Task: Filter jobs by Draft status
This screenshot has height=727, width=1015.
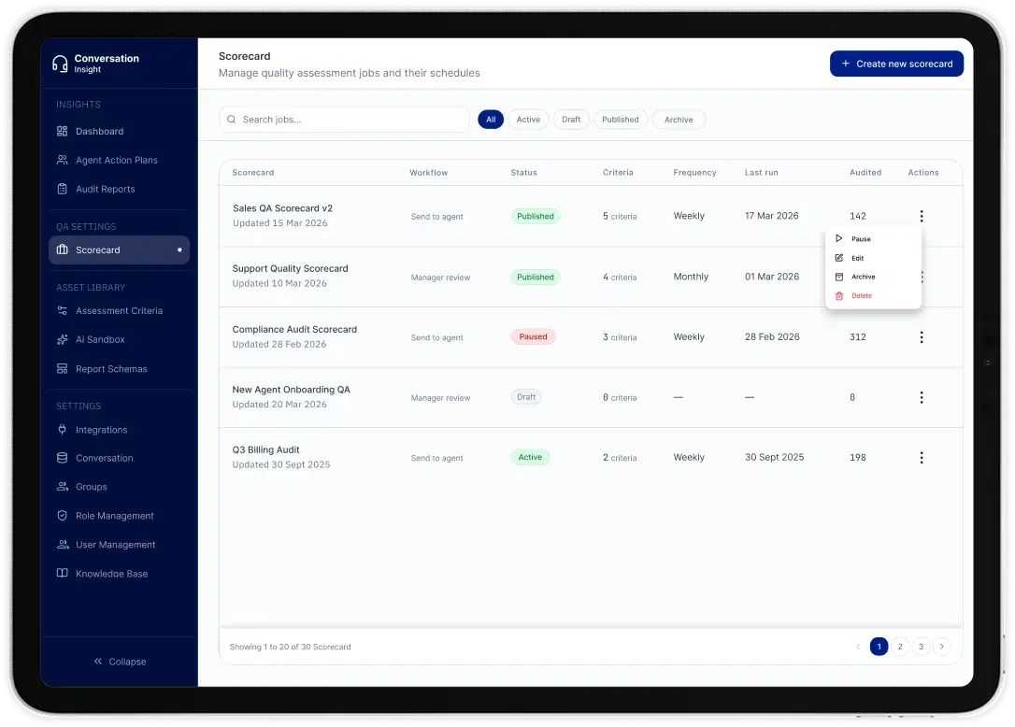Action: [x=571, y=120]
